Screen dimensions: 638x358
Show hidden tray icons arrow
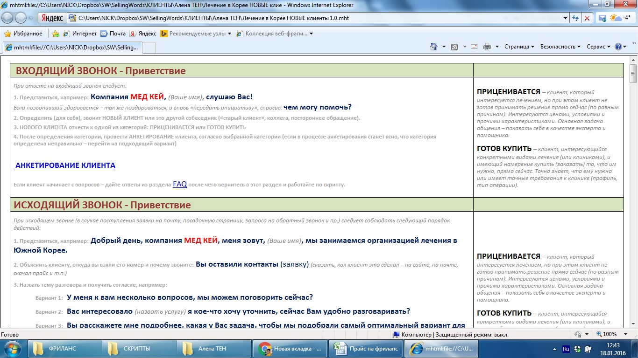pyautogui.click(x=554, y=349)
